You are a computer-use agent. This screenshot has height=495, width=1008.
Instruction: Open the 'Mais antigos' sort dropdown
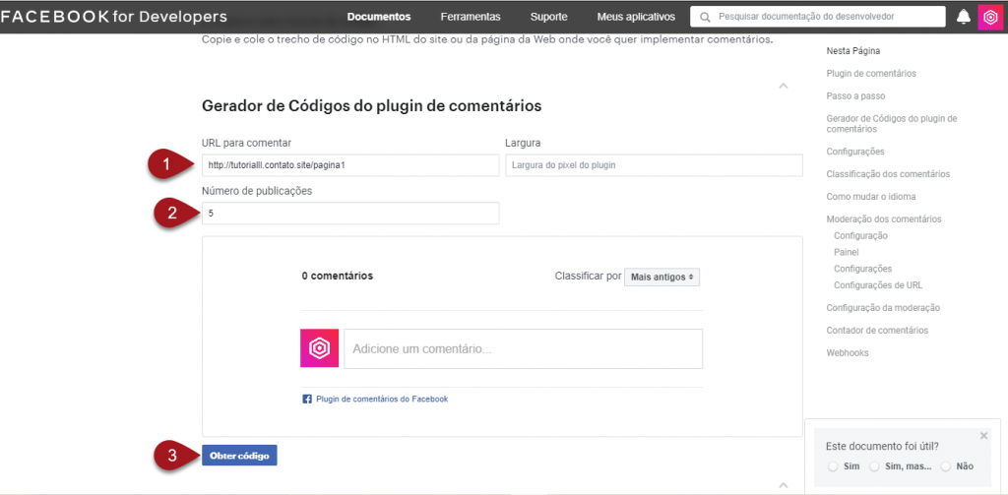662,278
